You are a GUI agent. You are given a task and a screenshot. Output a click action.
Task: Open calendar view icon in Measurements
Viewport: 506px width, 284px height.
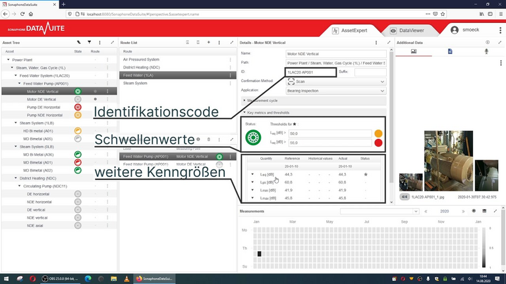click(x=484, y=211)
